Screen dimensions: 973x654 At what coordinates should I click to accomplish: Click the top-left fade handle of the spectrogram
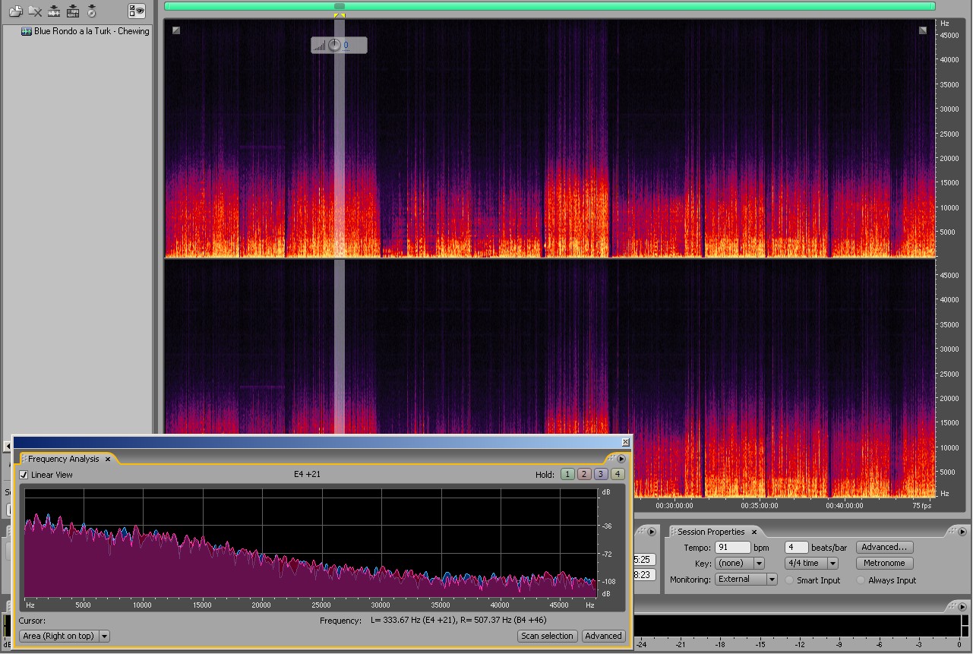pyautogui.click(x=176, y=30)
